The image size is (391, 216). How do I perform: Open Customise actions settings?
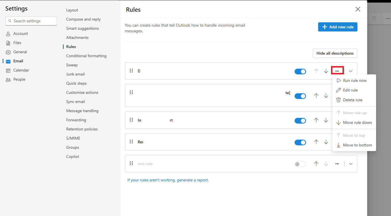[82, 92]
